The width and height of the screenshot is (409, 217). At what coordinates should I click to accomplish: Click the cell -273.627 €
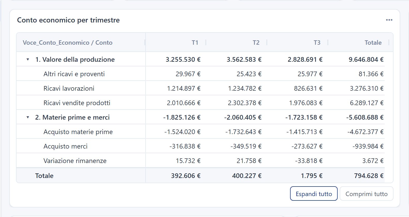coord(307,146)
